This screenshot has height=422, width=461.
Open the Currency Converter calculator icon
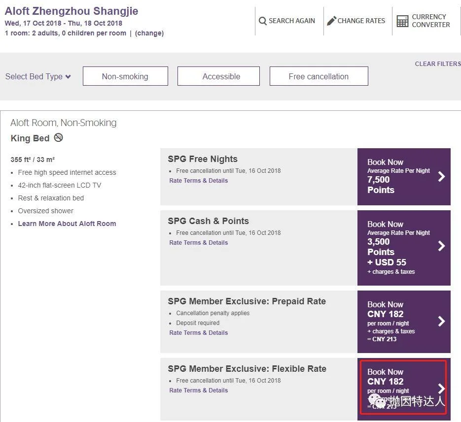[x=402, y=21]
